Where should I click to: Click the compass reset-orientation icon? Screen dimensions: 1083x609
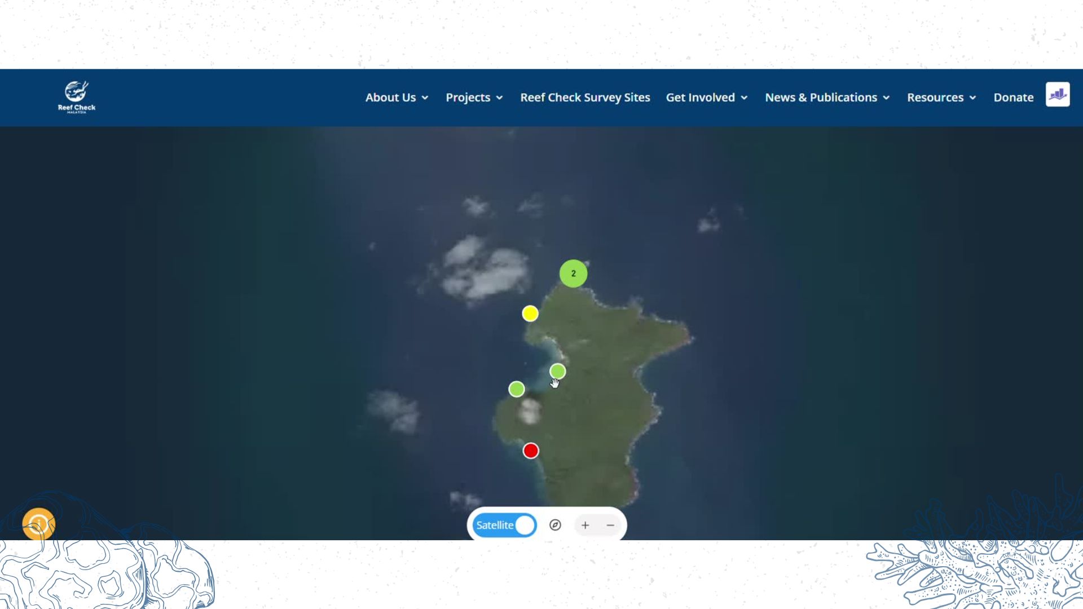[555, 525]
